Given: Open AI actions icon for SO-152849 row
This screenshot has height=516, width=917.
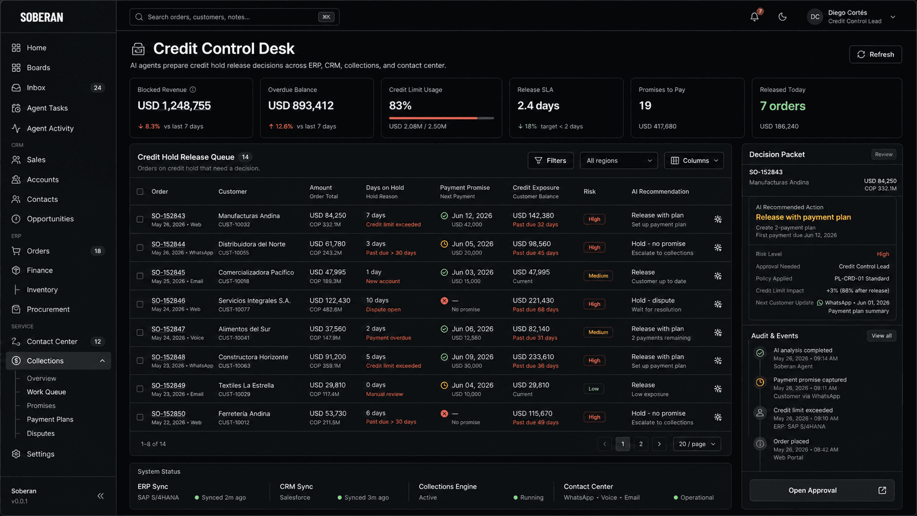Looking at the screenshot, I should point(718,389).
